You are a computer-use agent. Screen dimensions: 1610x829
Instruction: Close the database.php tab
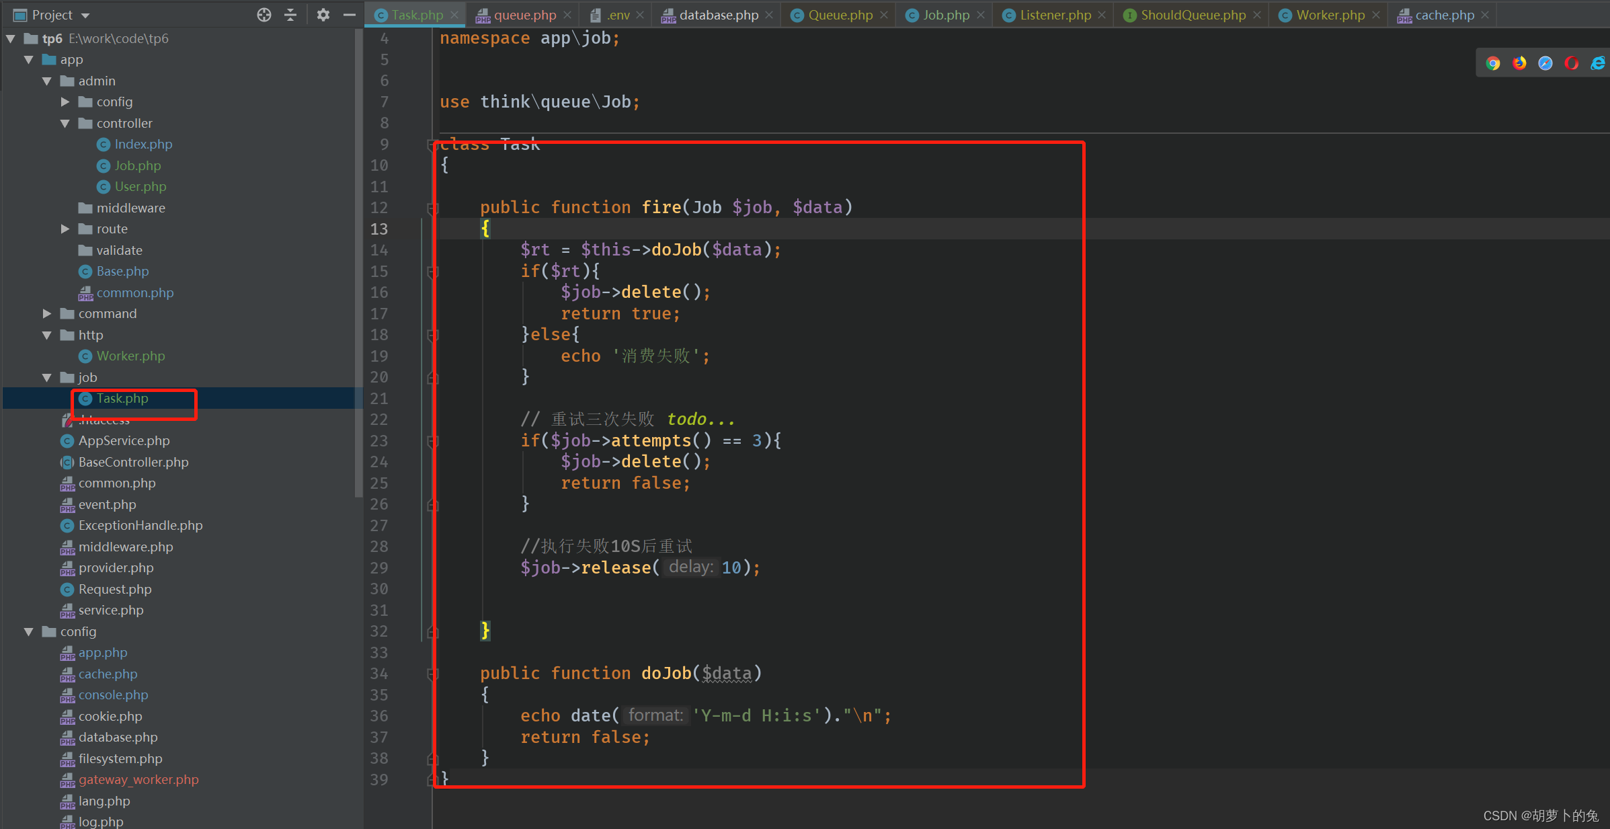[769, 15]
